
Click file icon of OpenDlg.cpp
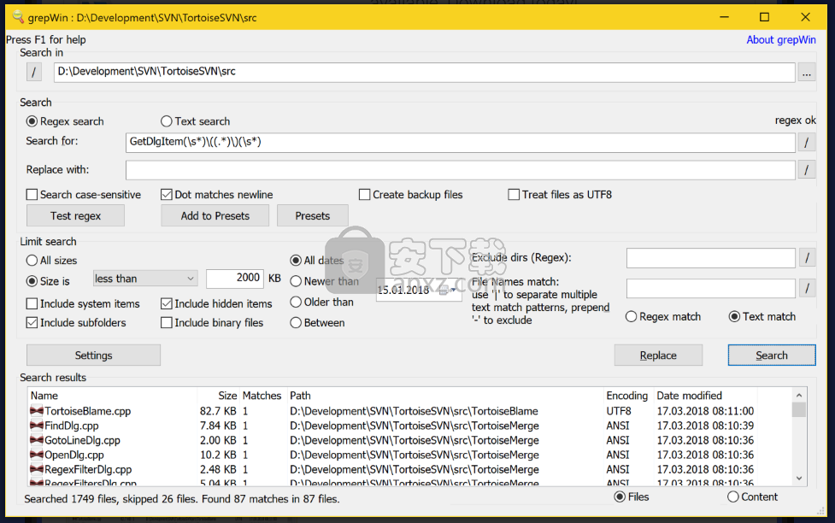coord(37,455)
